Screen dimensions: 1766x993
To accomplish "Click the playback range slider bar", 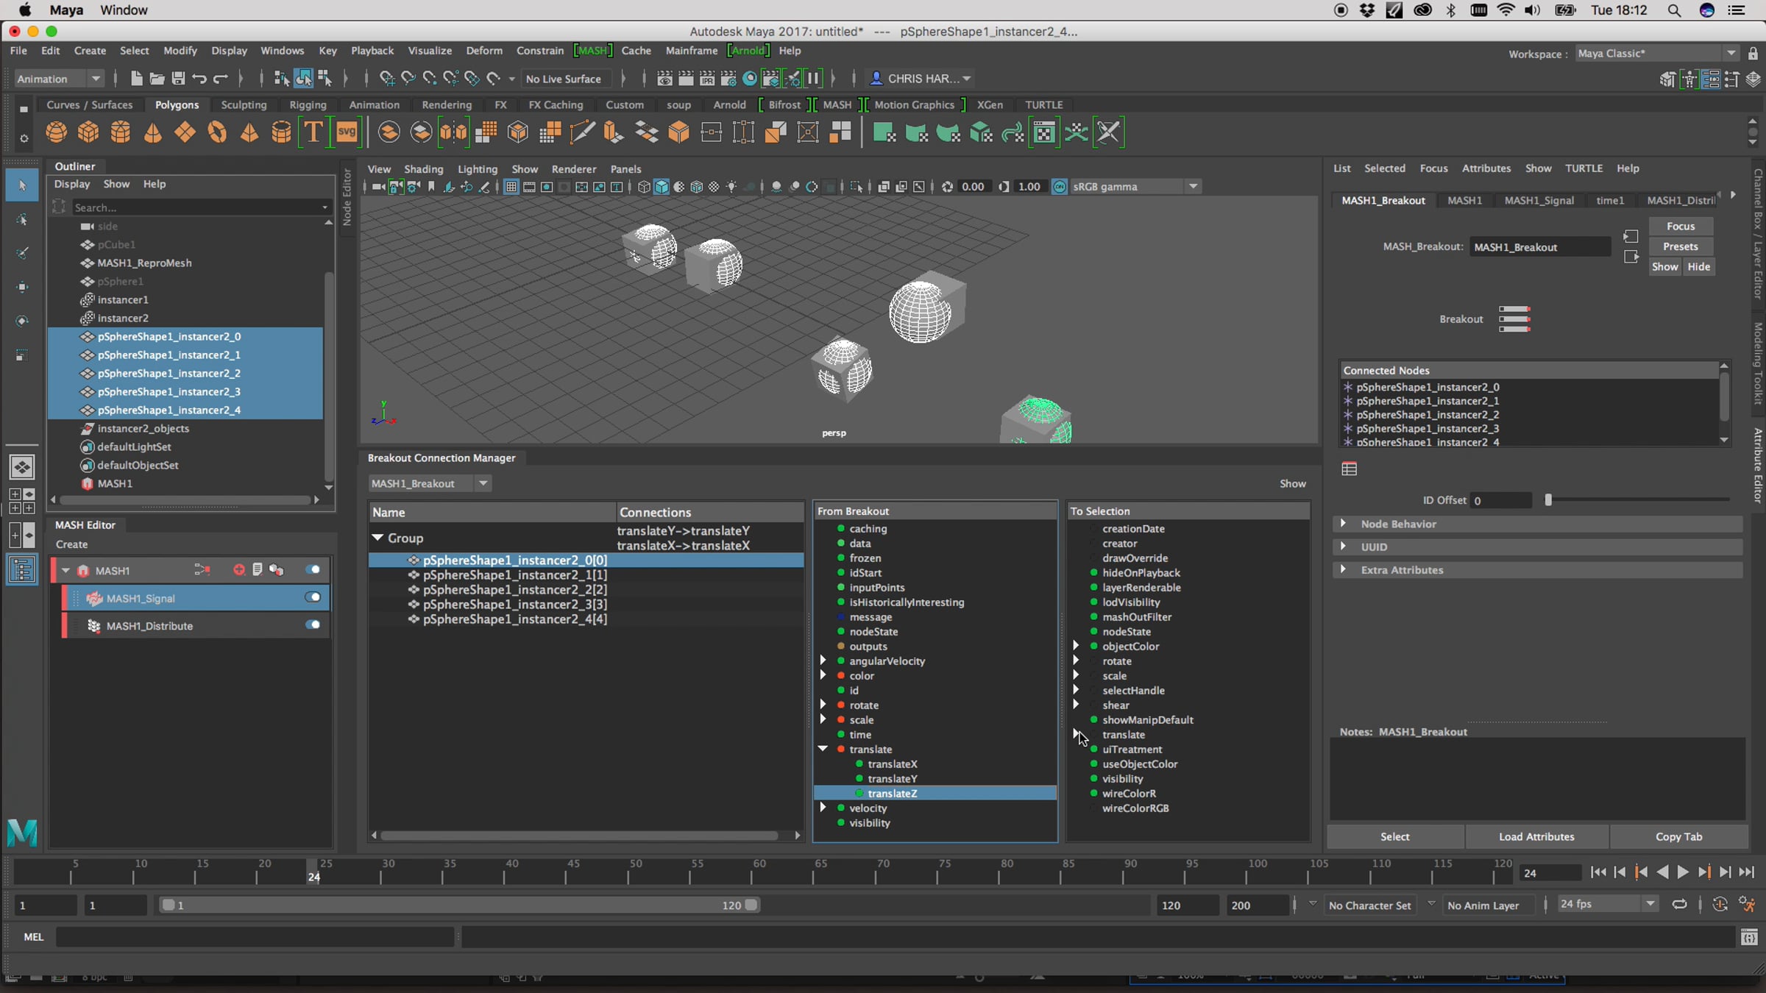I will [x=460, y=905].
